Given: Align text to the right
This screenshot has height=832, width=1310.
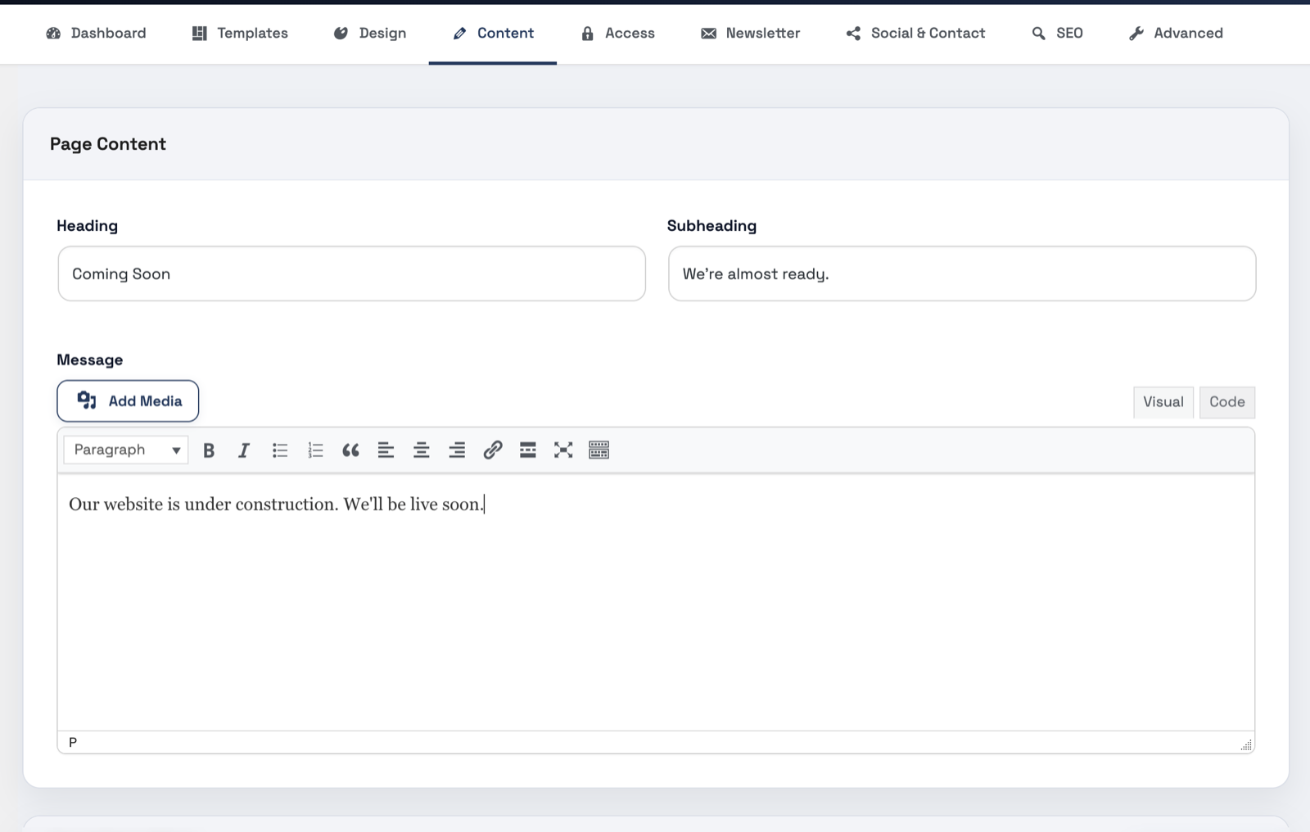Looking at the screenshot, I should pyautogui.click(x=457, y=450).
